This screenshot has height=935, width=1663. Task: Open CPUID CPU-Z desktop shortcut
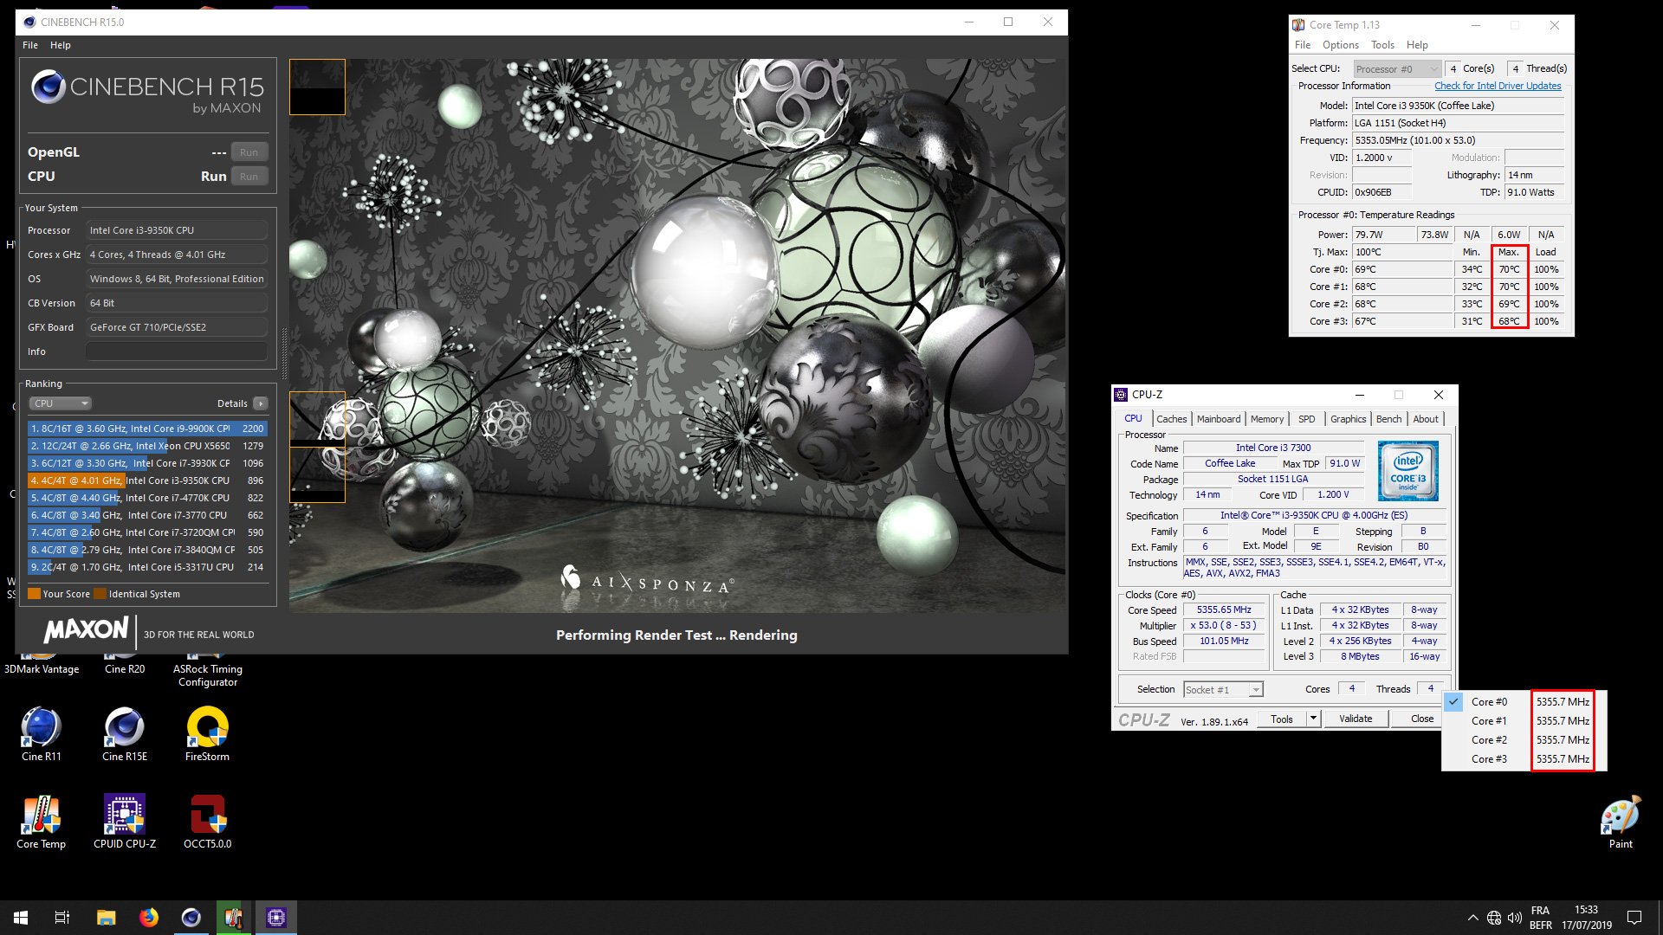[x=125, y=822]
